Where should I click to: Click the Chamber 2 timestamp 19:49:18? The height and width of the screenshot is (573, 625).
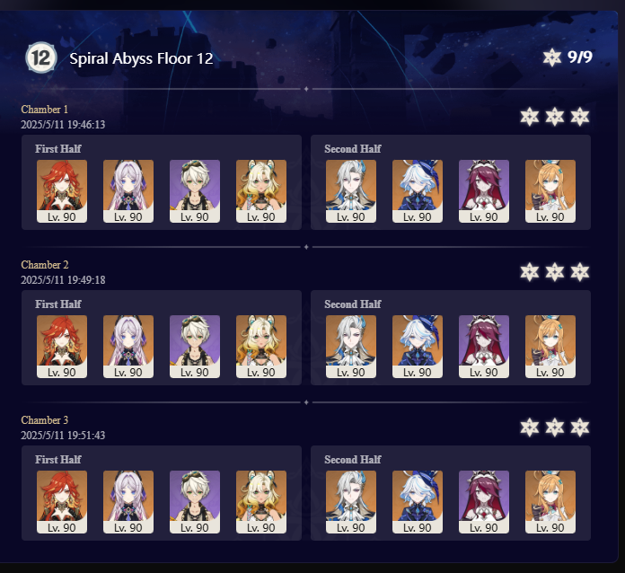point(63,280)
